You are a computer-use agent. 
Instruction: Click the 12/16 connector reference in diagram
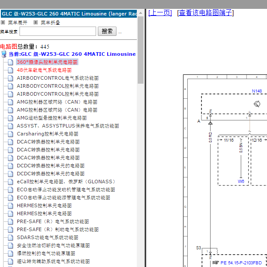257,140
